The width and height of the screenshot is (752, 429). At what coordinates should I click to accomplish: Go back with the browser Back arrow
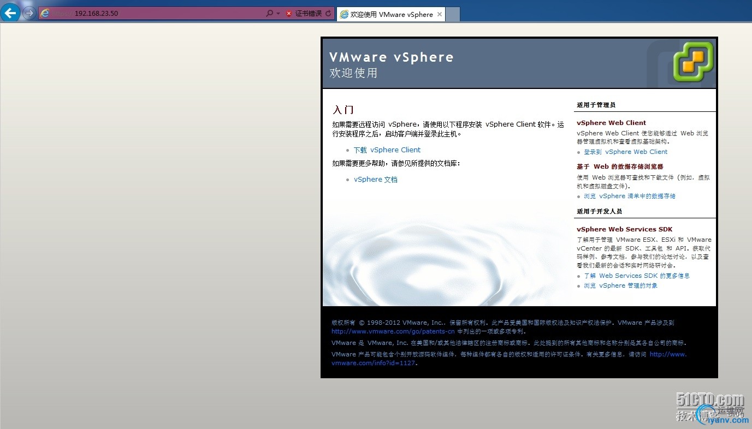(10, 12)
